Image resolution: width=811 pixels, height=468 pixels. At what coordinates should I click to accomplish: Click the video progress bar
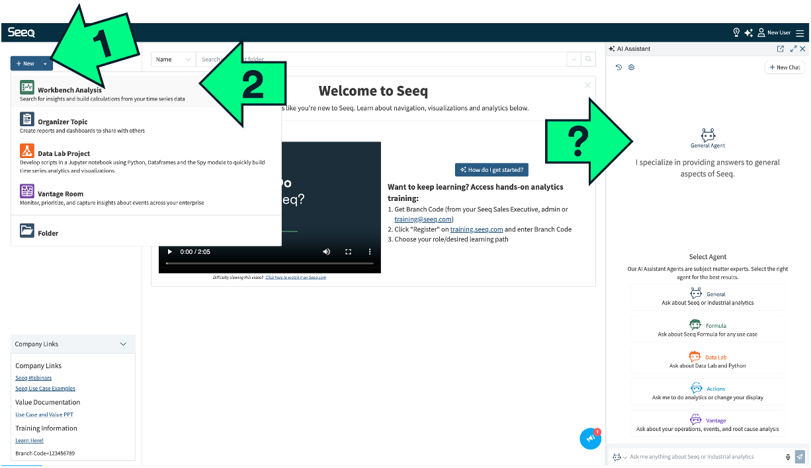(x=269, y=264)
